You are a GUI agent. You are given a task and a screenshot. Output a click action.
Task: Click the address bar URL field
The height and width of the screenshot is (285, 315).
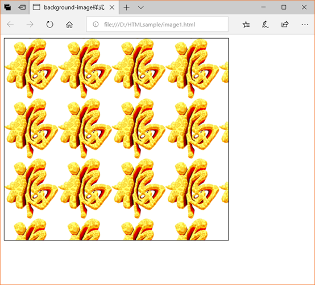[157, 25]
